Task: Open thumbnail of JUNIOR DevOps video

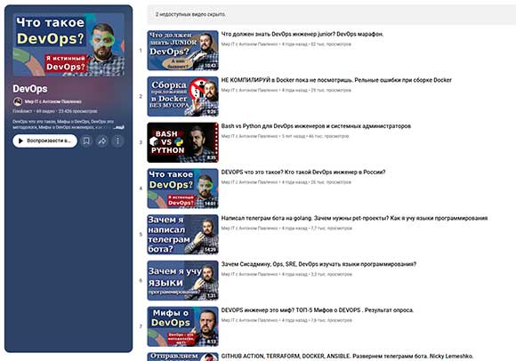Action: 182,51
